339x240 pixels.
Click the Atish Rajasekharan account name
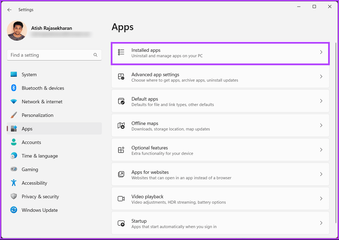point(52,28)
